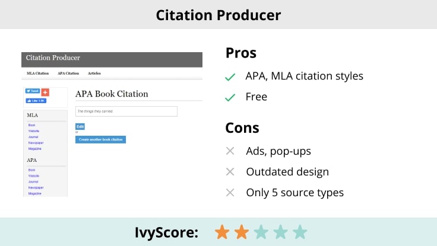The image size is (437, 246).
Task: Click the Citation Producer site header title
Action: [x=53, y=58]
